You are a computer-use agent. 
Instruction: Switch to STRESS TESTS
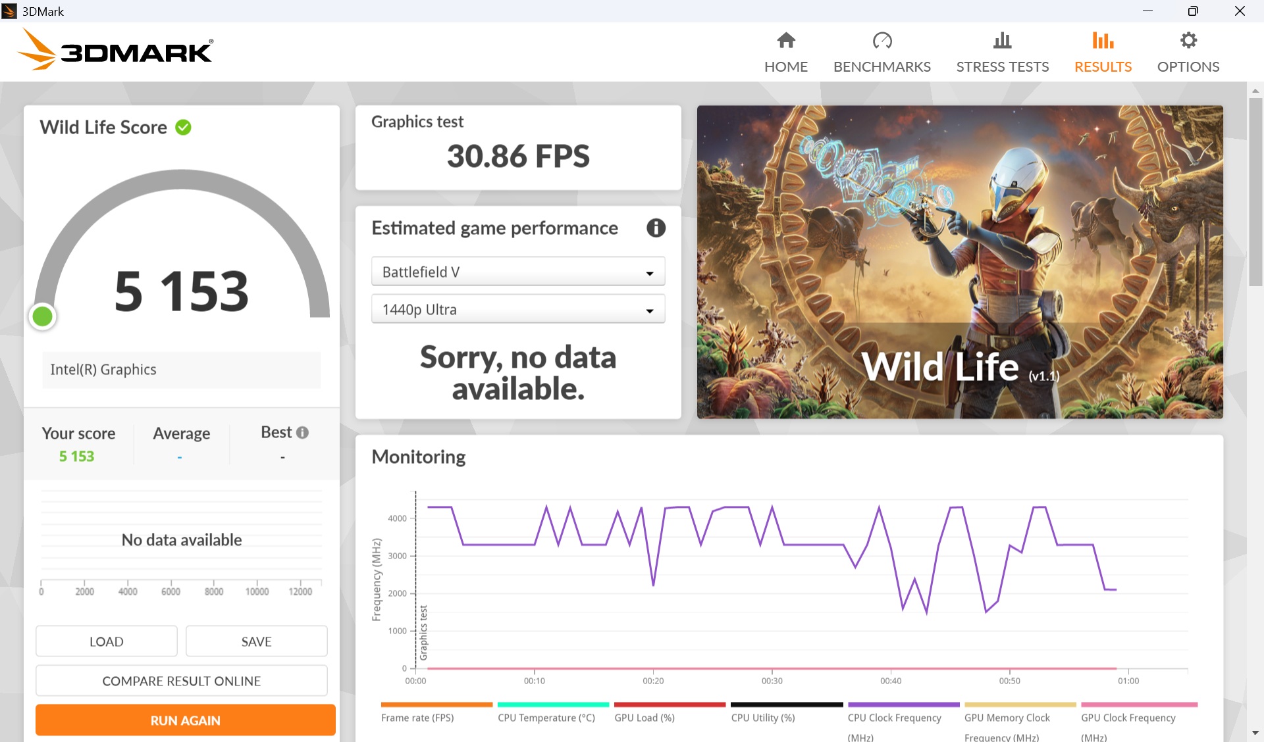click(x=1003, y=53)
